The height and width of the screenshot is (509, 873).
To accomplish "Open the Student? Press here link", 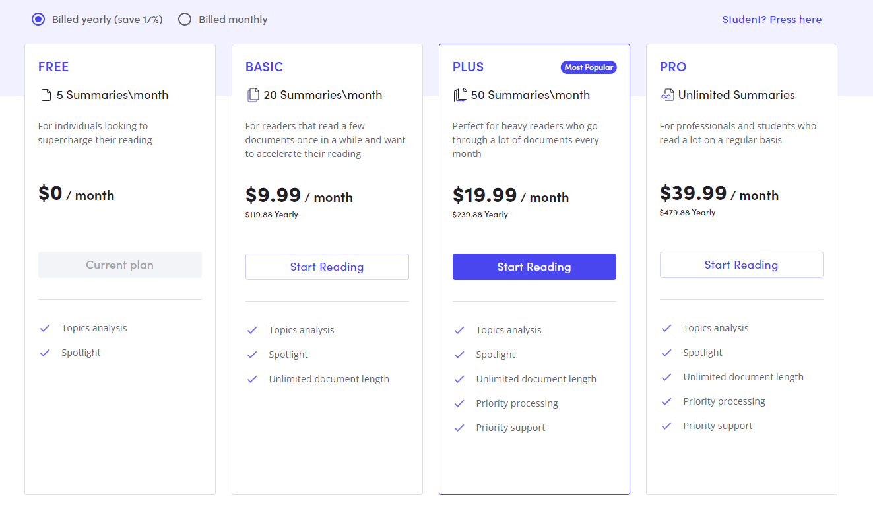I will tap(771, 19).
